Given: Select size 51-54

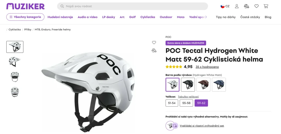Looking at the screenshot, I should tap(172, 103).
